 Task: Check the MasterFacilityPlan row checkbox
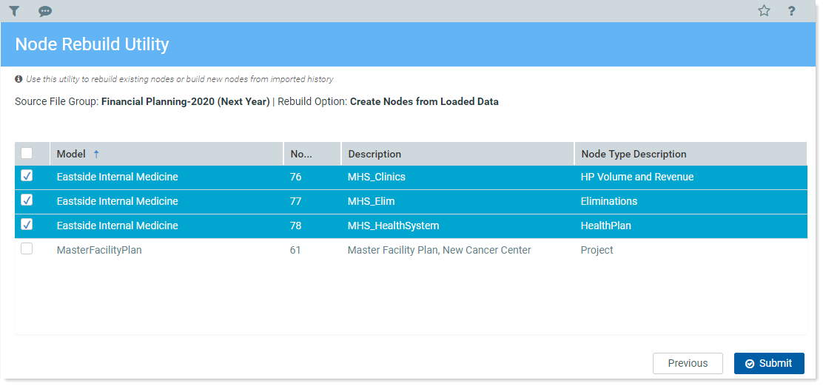tap(27, 249)
